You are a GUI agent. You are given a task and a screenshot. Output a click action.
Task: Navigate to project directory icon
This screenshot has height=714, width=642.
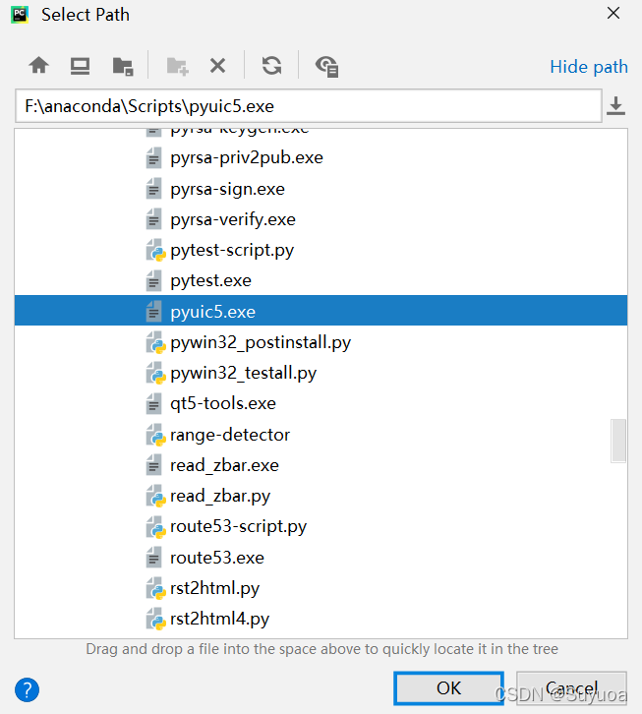pos(123,67)
